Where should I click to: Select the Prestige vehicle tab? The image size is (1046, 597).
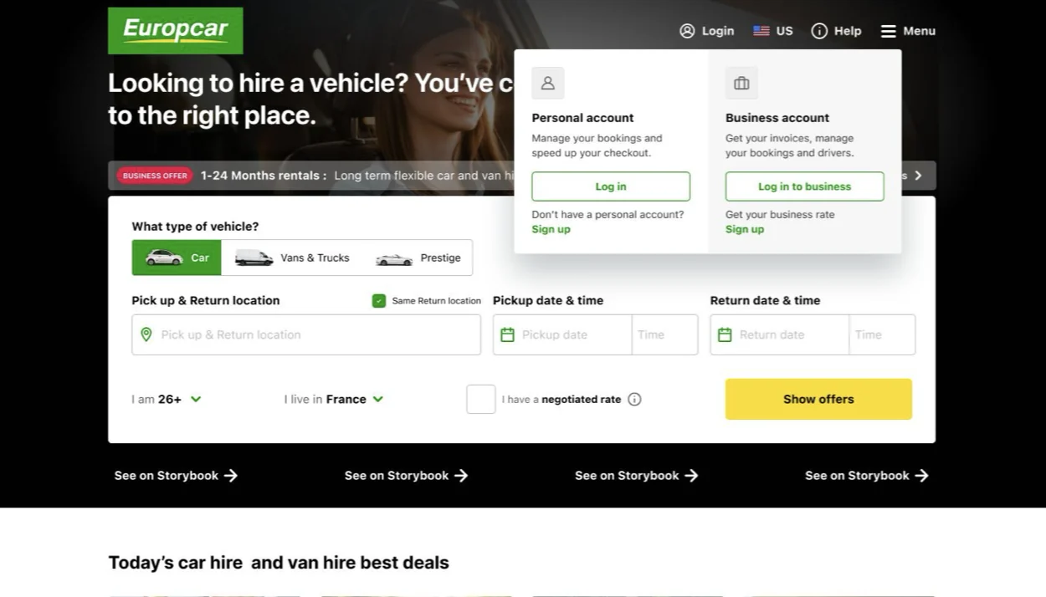click(x=418, y=258)
